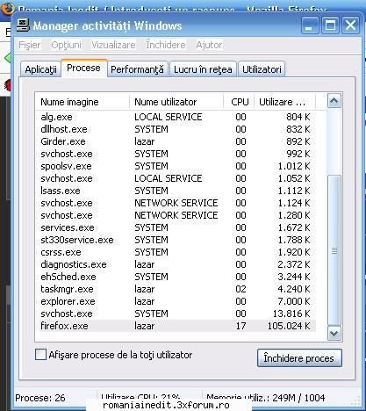
Task: Switch to the Utilizatori tab
Action: coord(262,69)
